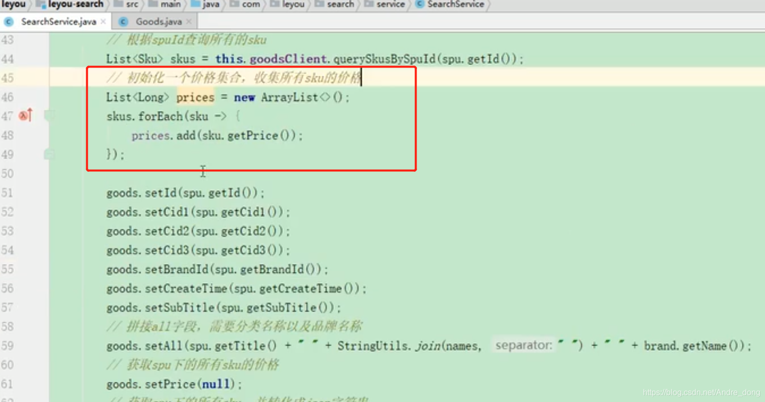The height and width of the screenshot is (402, 765).
Task: Click 'goods.setCreateTime' line
Action: [x=237, y=289]
